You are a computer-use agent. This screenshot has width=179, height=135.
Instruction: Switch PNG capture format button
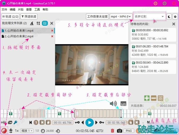pyautogui.click(x=129, y=131)
